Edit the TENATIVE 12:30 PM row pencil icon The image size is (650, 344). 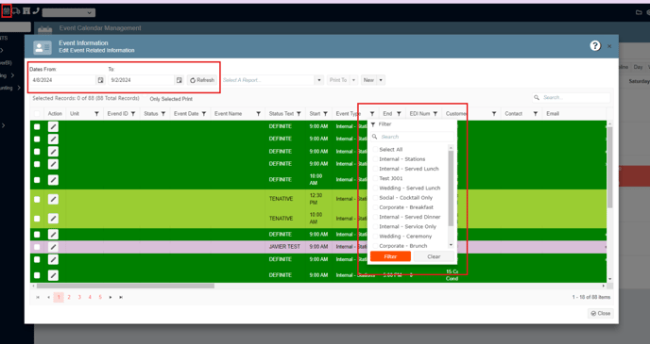53,199
